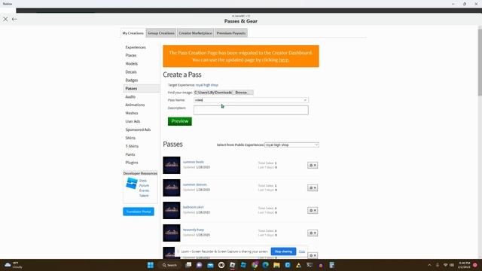Click the X icon beside the back arrow
The height and width of the screenshot is (271, 482).
(x=5, y=19)
